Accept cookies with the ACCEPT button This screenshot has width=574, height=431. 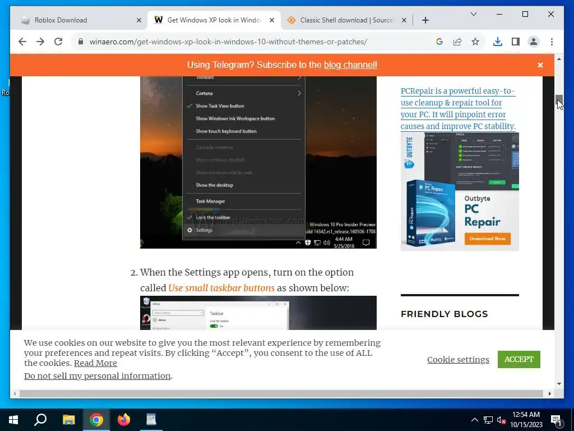[519, 359]
